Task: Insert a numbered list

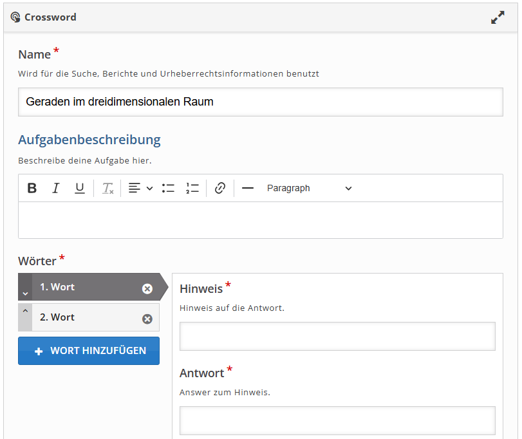Action: [x=192, y=189]
